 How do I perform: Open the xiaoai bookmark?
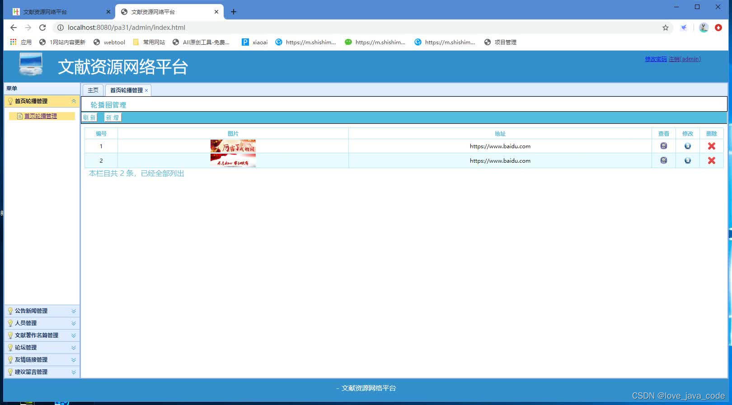(x=254, y=42)
